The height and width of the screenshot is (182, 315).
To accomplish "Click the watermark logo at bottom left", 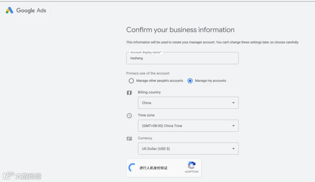I will 22,176.
